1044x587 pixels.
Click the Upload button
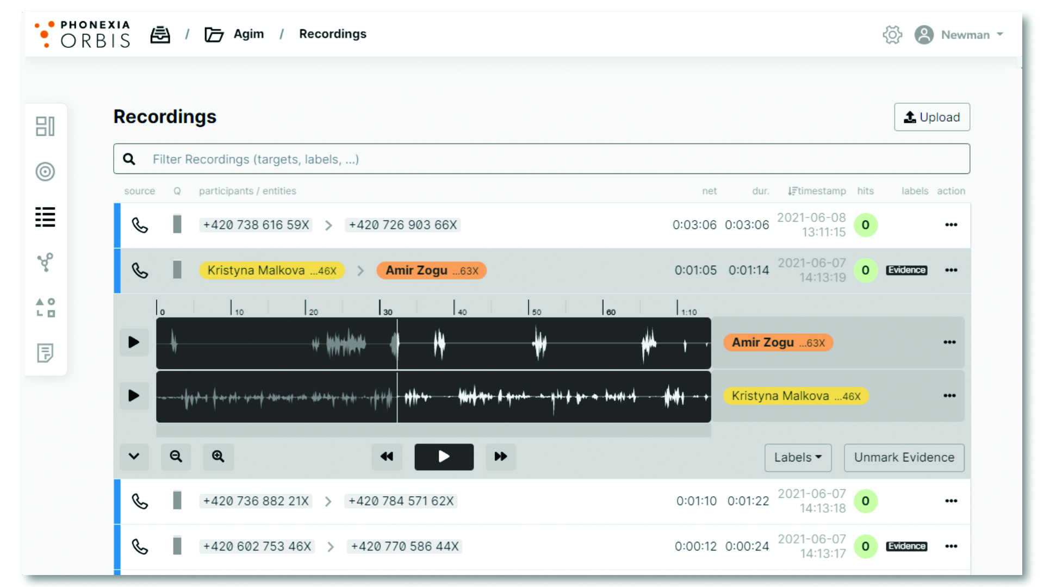[x=931, y=117]
